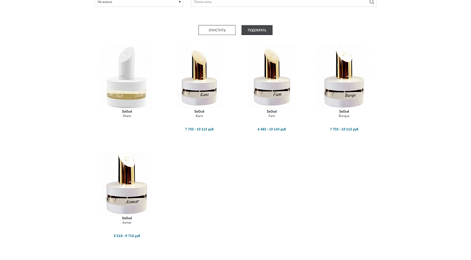Viewport: 471px width, 260px height.
Task: Open the Burqa perfume bottle image
Action: click(344, 77)
